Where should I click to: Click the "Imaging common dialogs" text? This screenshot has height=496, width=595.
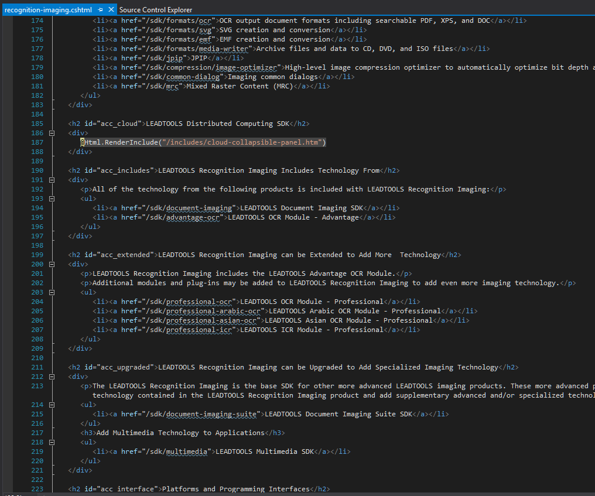[x=273, y=77]
